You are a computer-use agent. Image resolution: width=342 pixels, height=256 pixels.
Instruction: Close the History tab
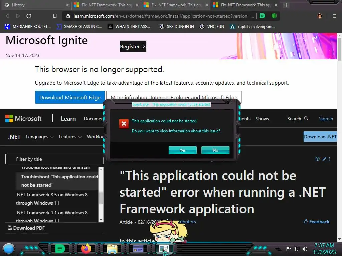coord(67,5)
